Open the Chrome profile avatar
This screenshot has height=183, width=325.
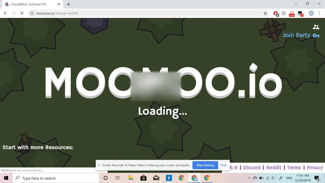(311, 13)
